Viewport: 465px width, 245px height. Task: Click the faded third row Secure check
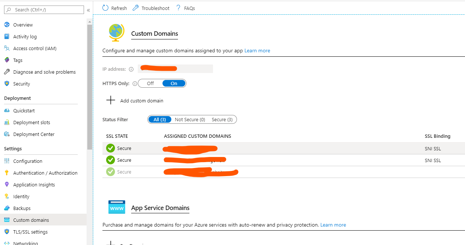pos(111,172)
